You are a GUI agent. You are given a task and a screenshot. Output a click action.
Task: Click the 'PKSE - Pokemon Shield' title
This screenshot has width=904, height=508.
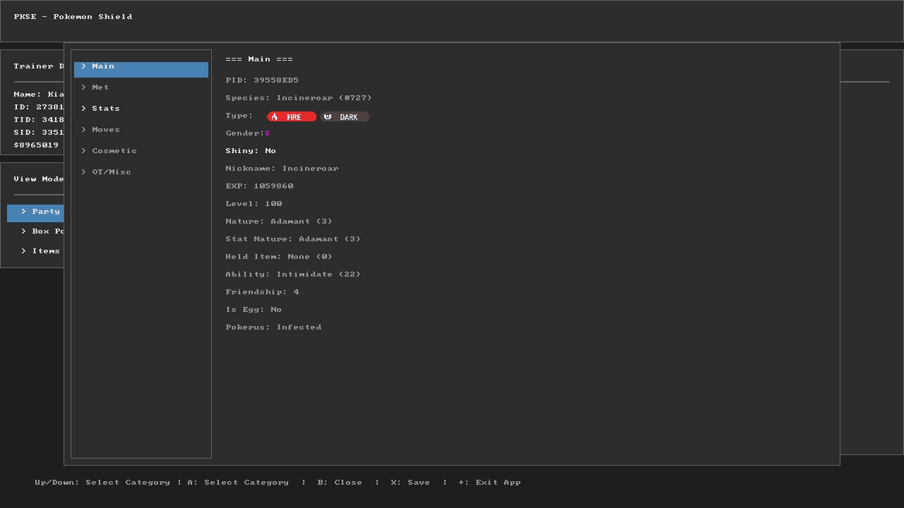(x=73, y=17)
